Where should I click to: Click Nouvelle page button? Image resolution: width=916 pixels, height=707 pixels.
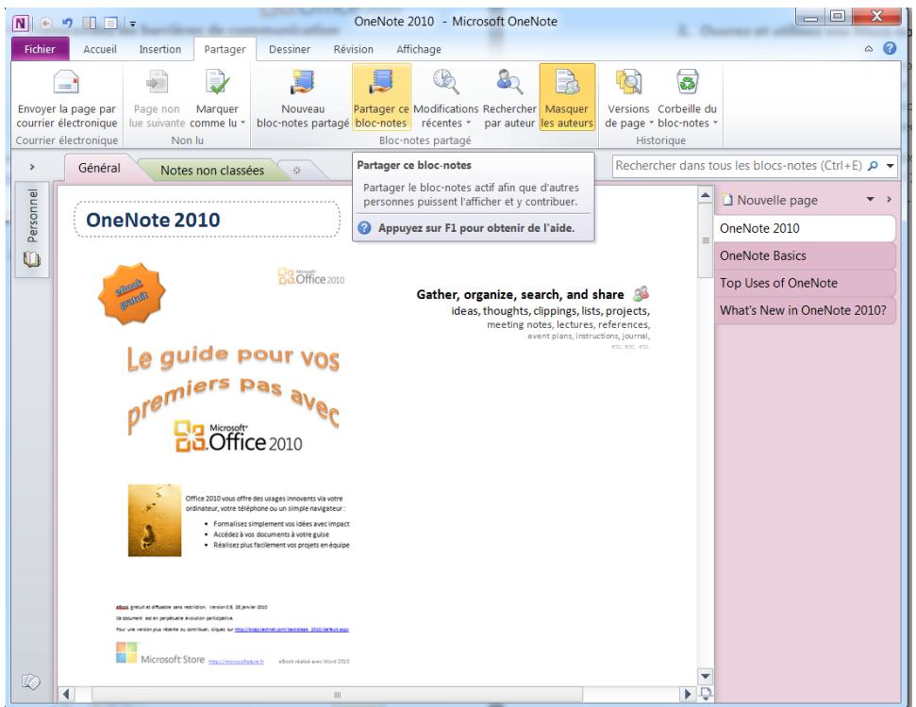pos(770,200)
